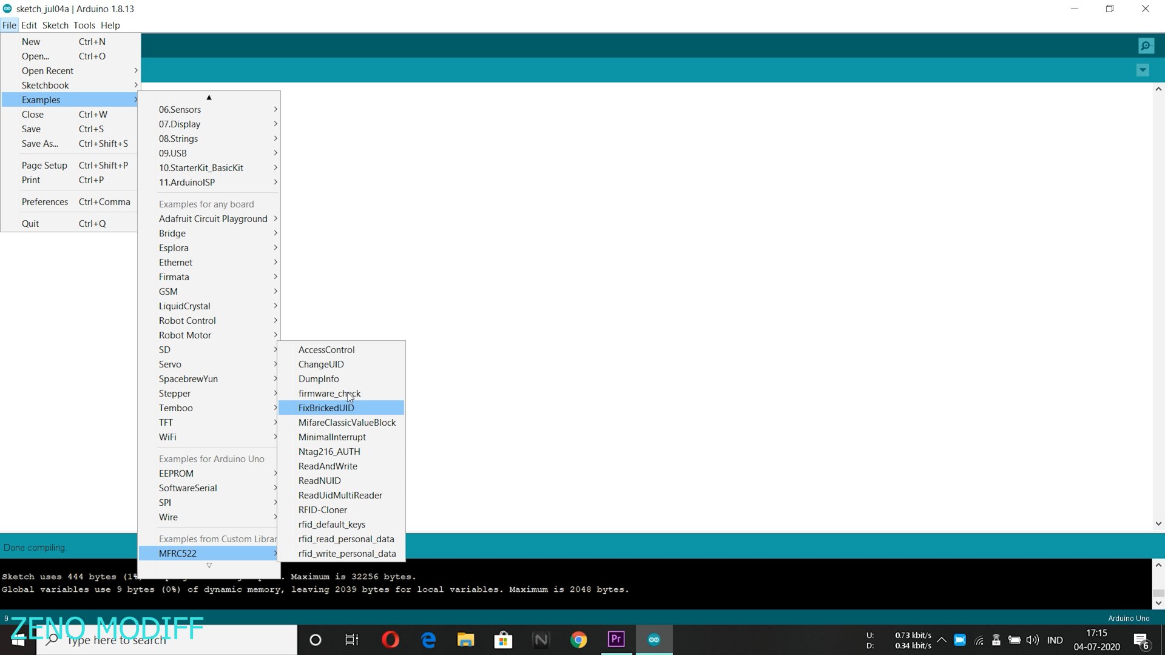Open the ReadAndWrite example
1165x655 pixels.
coord(342,466)
